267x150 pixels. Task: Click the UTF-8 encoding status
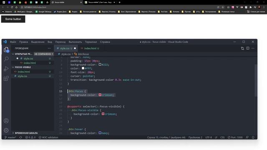pyautogui.click(x=209, y=137)
